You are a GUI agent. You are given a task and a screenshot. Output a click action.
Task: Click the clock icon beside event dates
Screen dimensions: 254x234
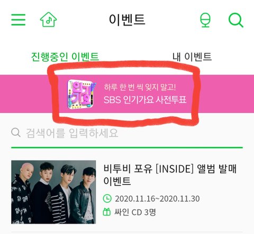(107, 198)
